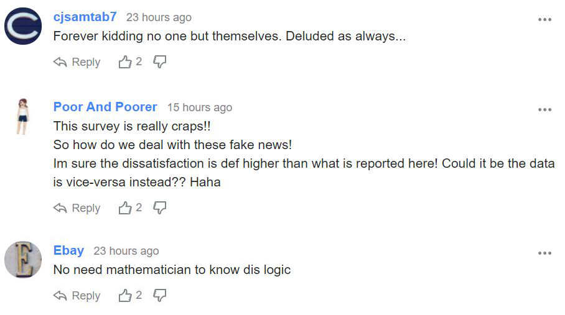The height and width of the screenshot is (315, 565).
Task: Open three-dot options for Ebay's comment
Action: click(544, 253)
